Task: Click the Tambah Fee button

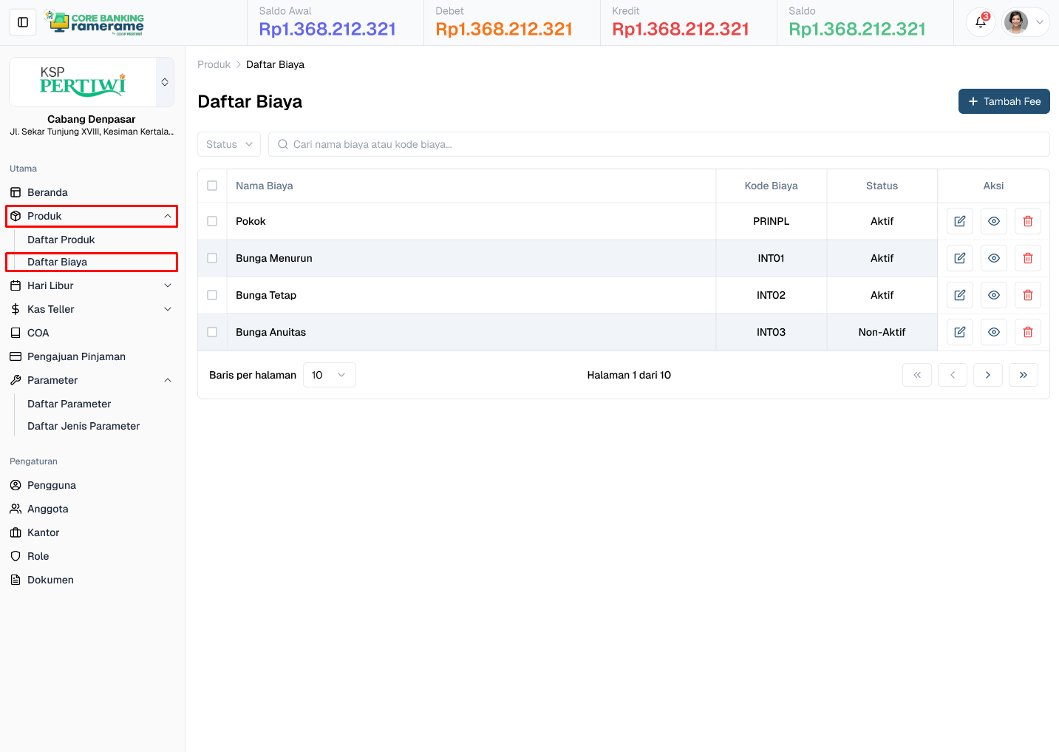Action: click(x=1004, y=101)
